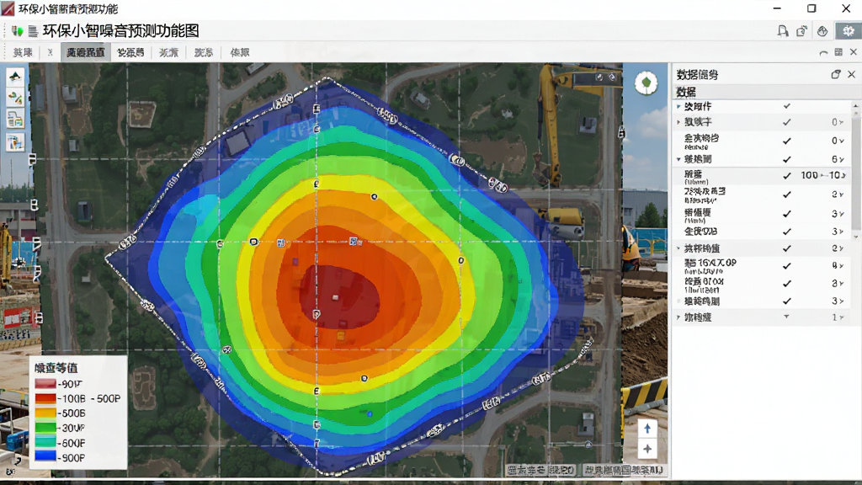
Task: Select the highlighted active tab in the tab strip
Action: point(85,52)
